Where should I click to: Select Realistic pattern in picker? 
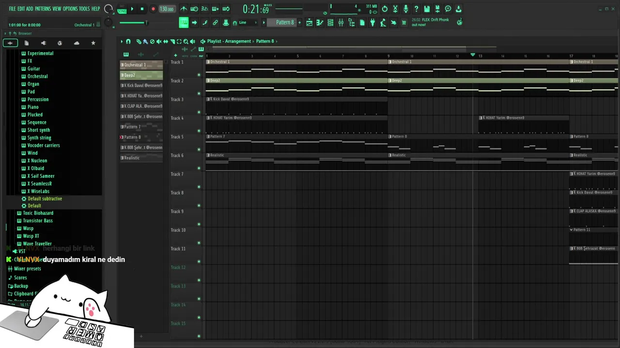click(x=141, y=158)
